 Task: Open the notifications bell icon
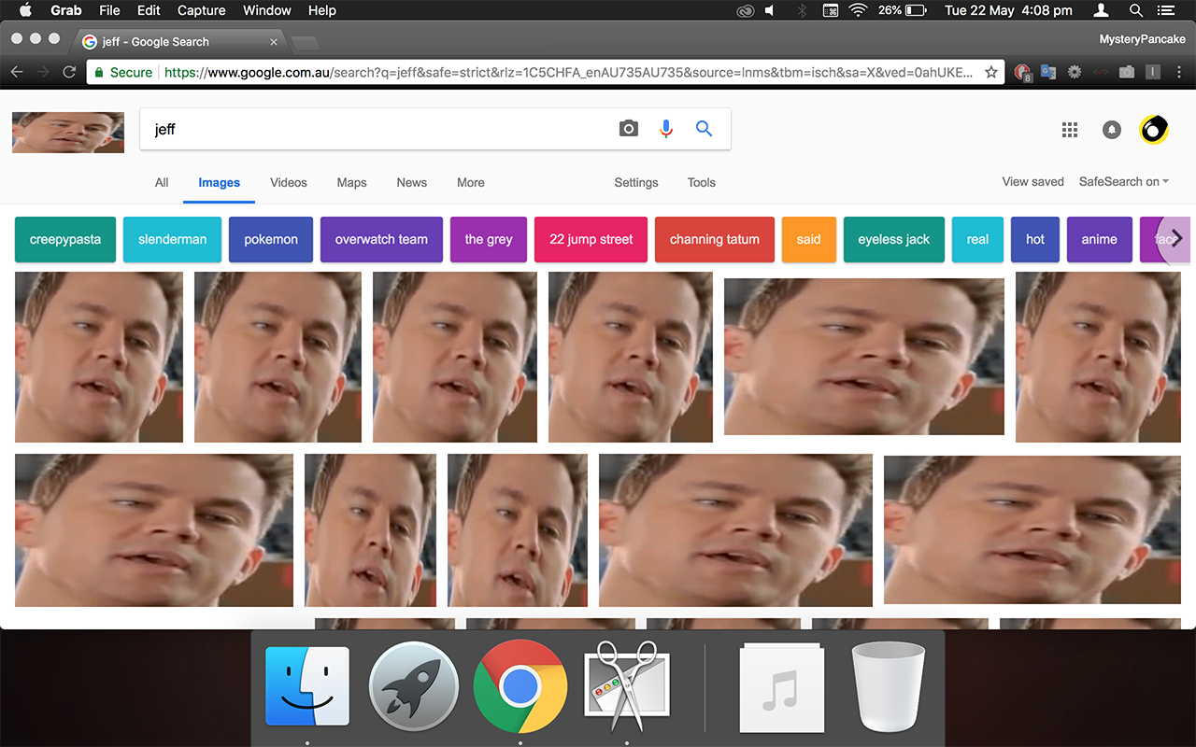coord(1111,130)
